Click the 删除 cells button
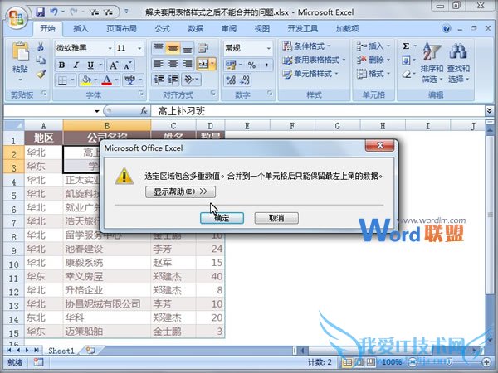498x373 pixels. (373, 60)
